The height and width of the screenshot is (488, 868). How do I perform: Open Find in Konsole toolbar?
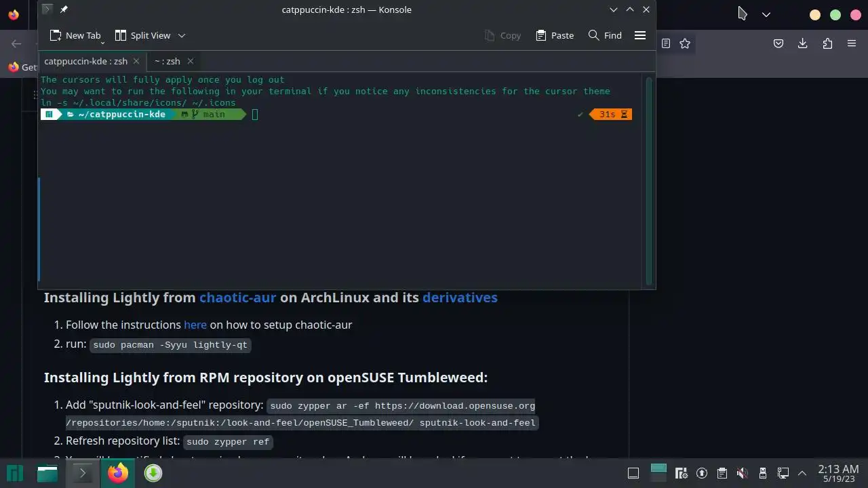605,35
